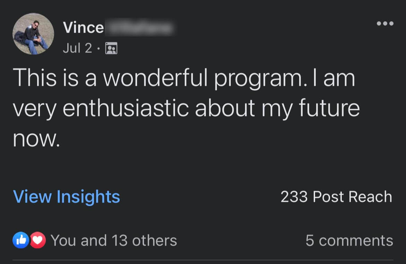Open the "5 comments" thread
The height and width of the screenshot is (264, 406).
click(349, 240)
